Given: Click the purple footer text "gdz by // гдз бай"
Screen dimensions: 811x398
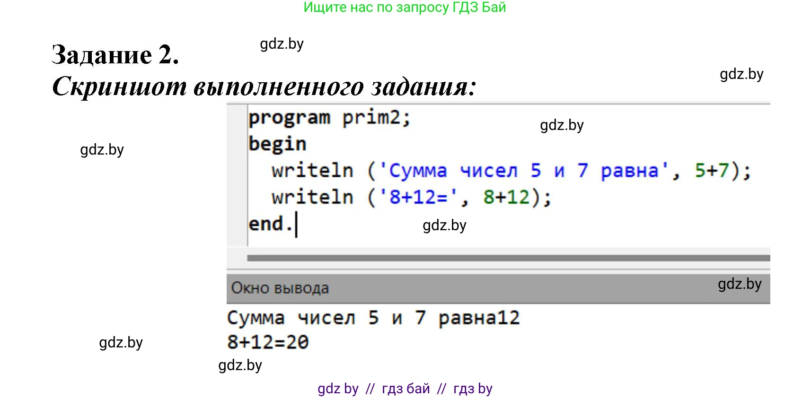Looking at the screenshot, I should [405, 389].
